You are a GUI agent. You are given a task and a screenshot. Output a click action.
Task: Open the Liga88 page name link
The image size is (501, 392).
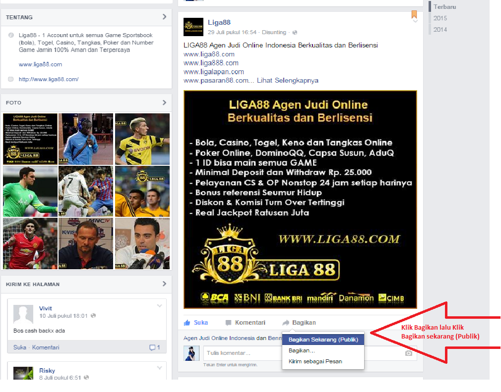coord(219,22)
